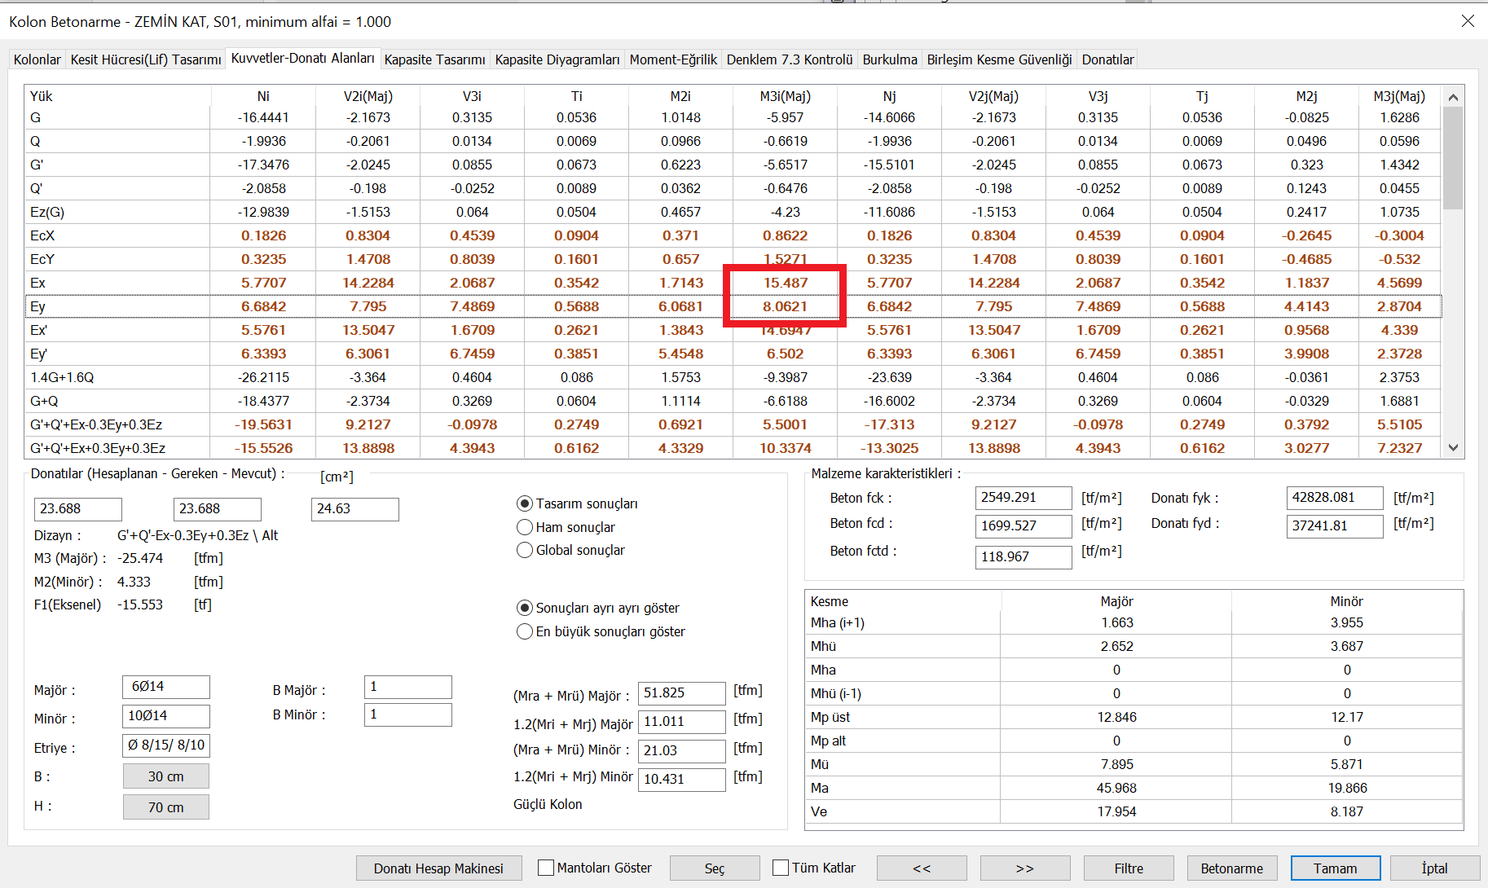Click the Ve Majör value 17.954

(x=1116, y=811)
